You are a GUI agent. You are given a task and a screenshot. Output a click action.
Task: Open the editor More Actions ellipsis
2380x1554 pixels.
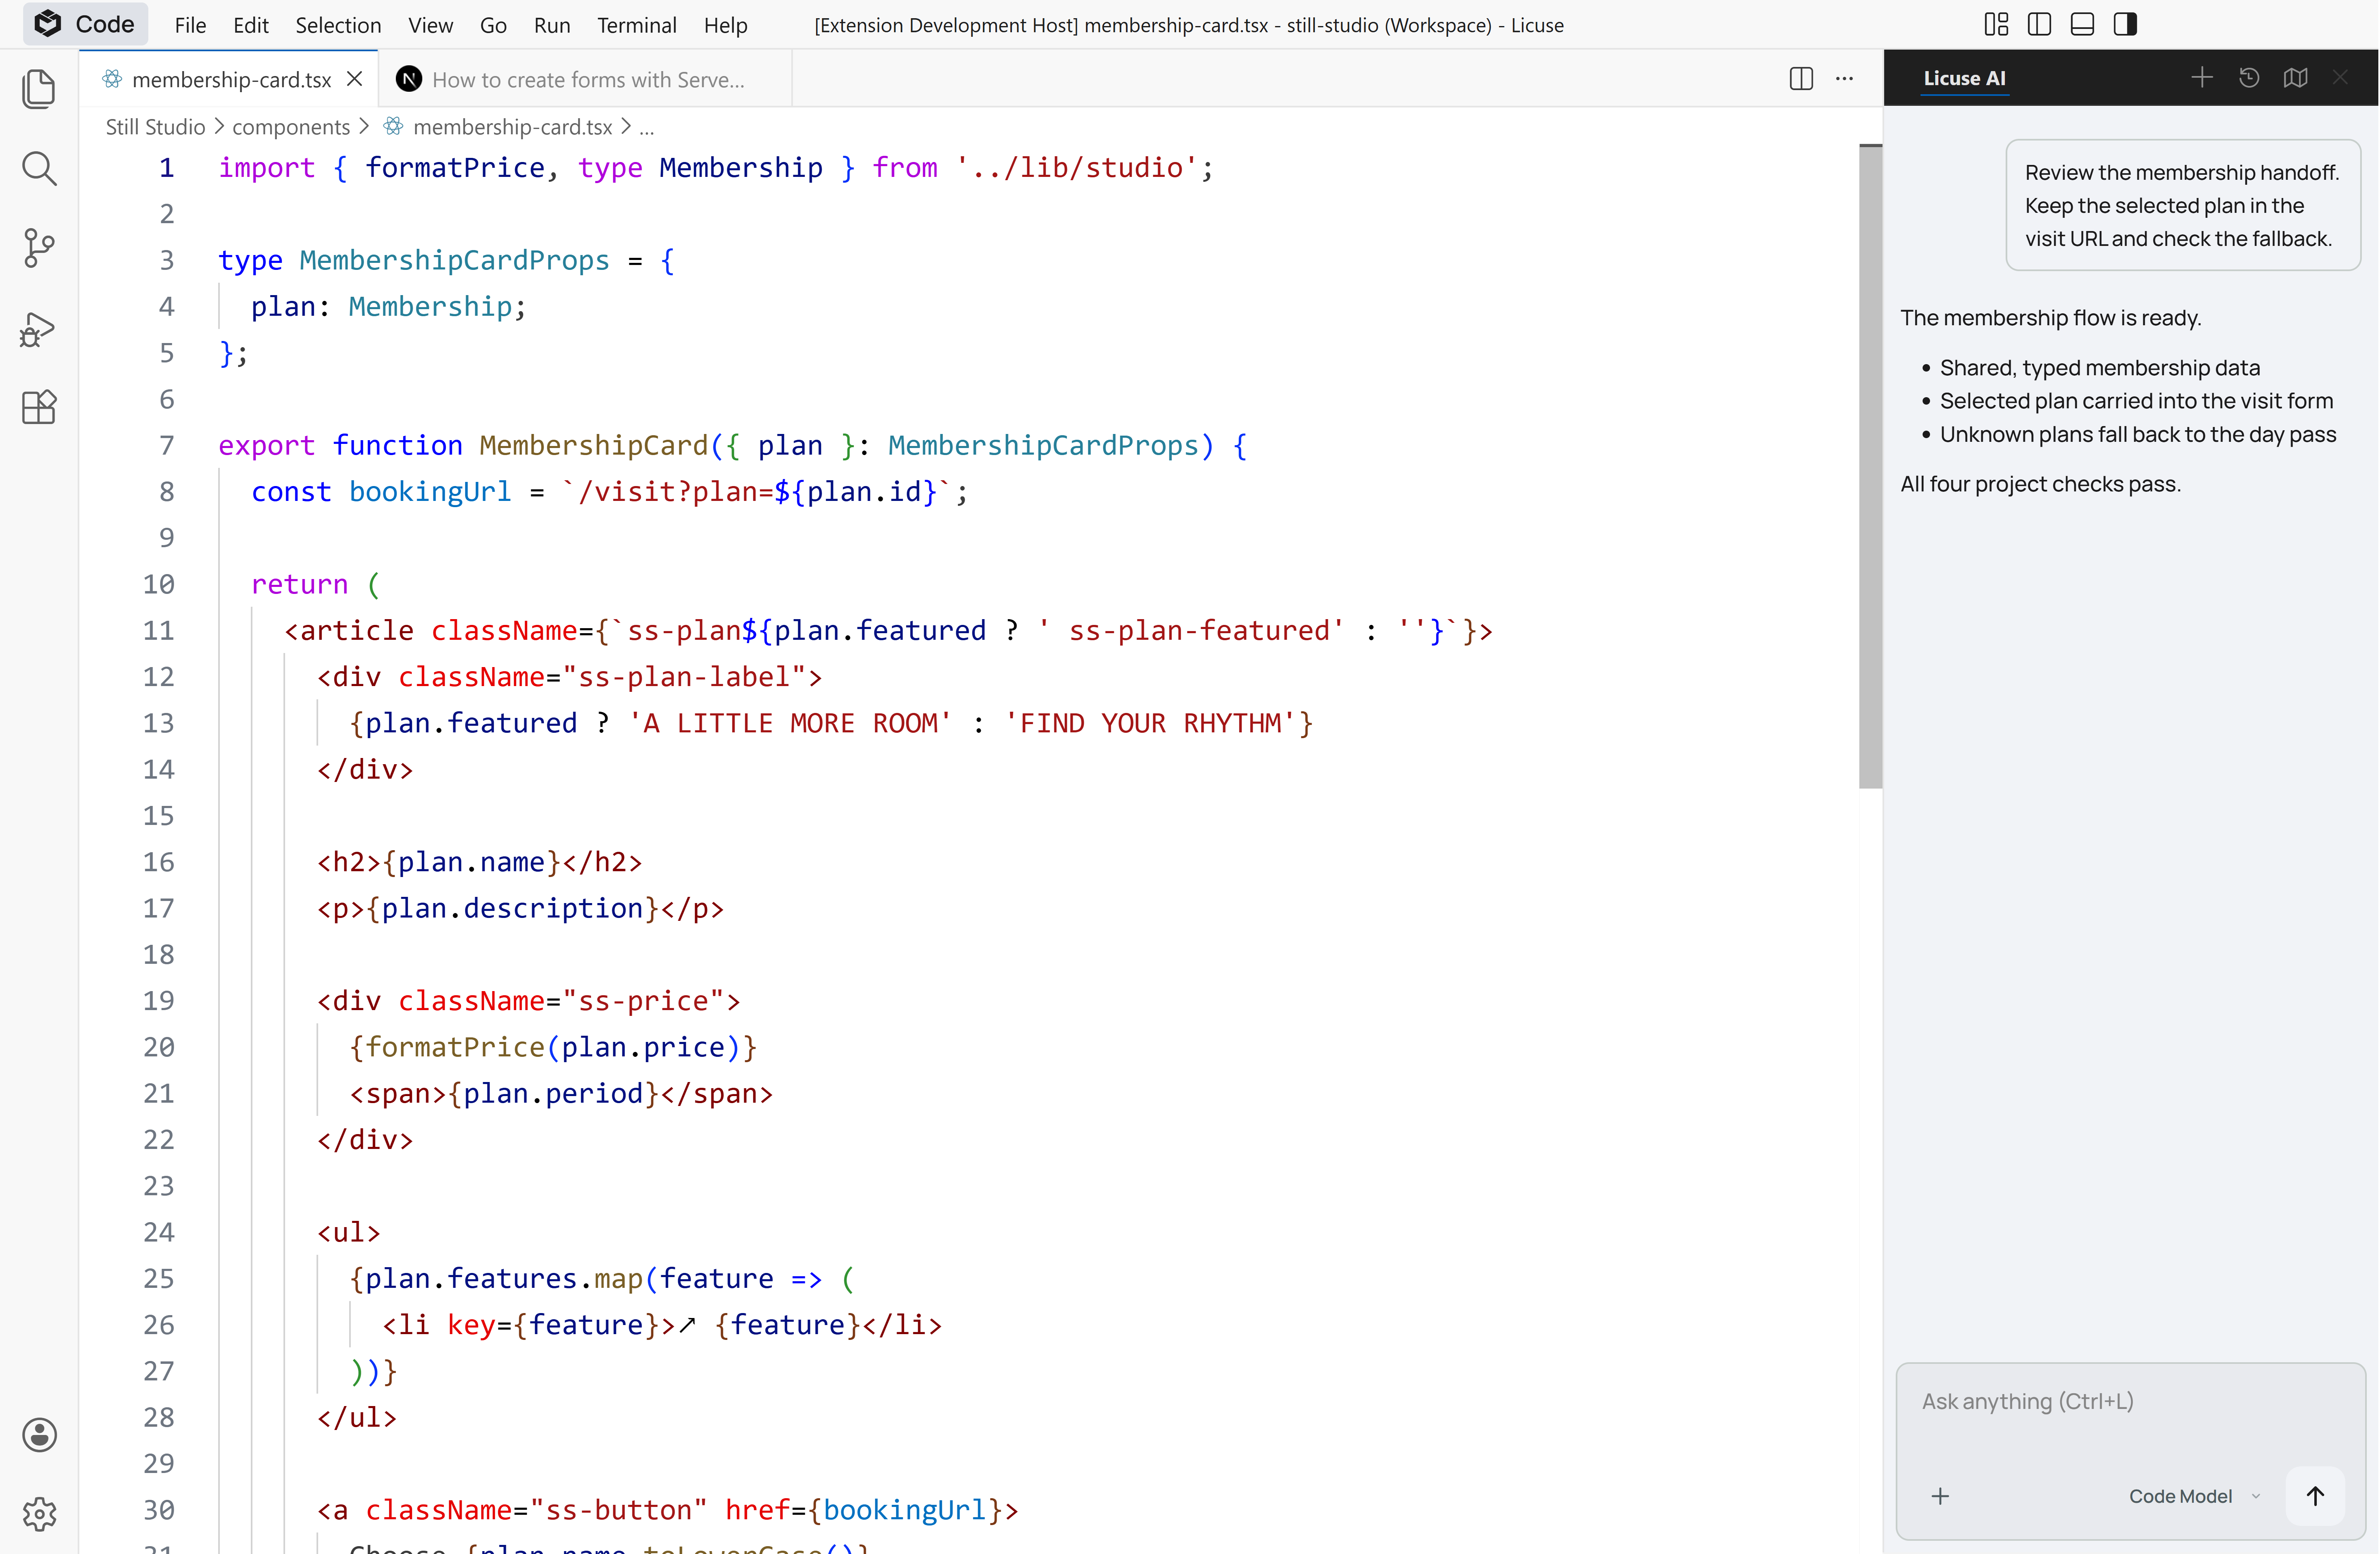click(1845, 78)
